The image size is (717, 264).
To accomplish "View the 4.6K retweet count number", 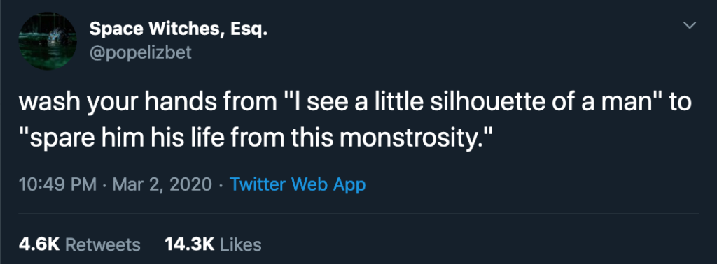I will point(39,244).
